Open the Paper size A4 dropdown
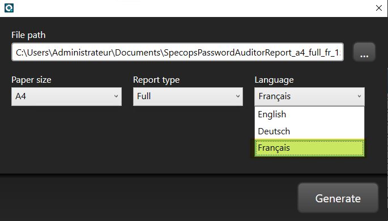This screenshot has height=221, width=388. [66, 96]
